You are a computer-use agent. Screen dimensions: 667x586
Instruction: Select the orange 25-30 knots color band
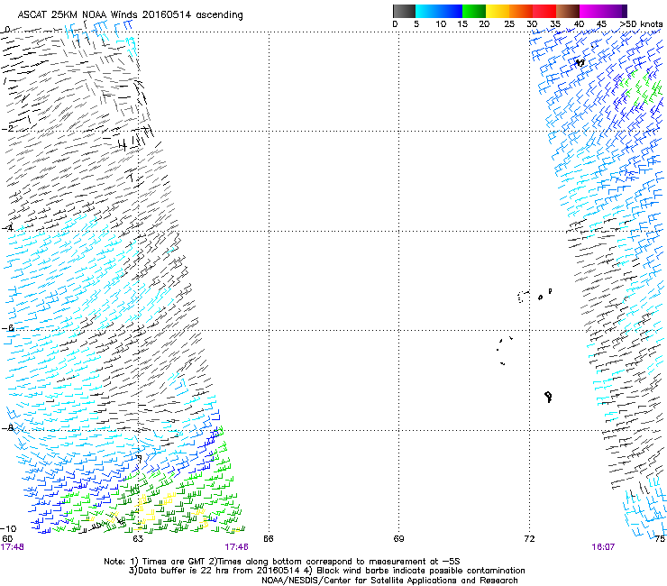[521, 11]
